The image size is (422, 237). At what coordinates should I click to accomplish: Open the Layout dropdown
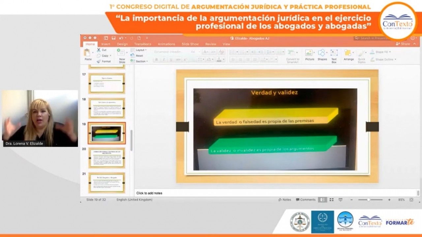point(138,50)
